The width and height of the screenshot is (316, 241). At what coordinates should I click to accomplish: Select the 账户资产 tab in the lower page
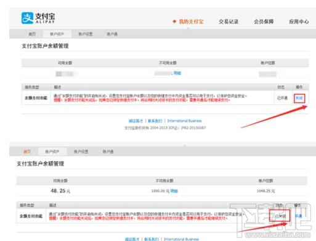(x=52, y=152)
